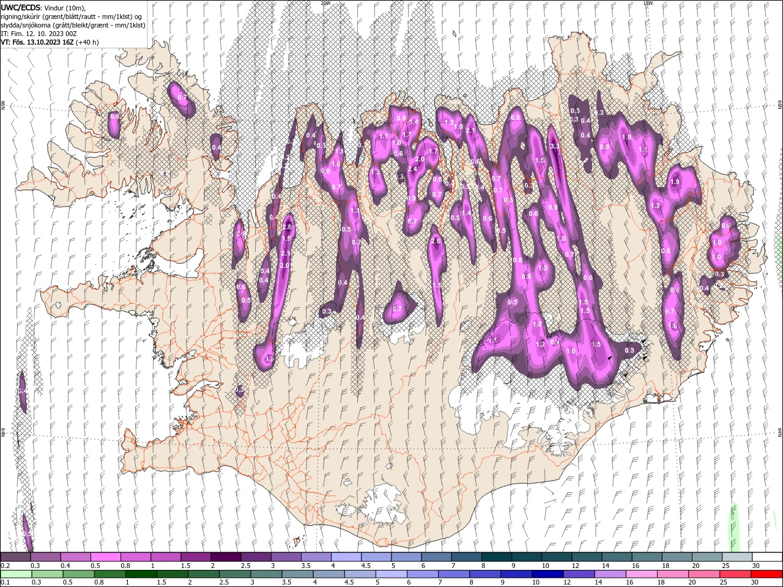Pick lower legend swatch between 4 and 4.5
The width and height of the screenshot is (783, 587).
click(x=328, y=574)
